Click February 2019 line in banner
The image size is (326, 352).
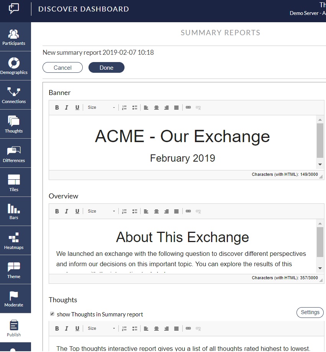[x=182, y=158]
